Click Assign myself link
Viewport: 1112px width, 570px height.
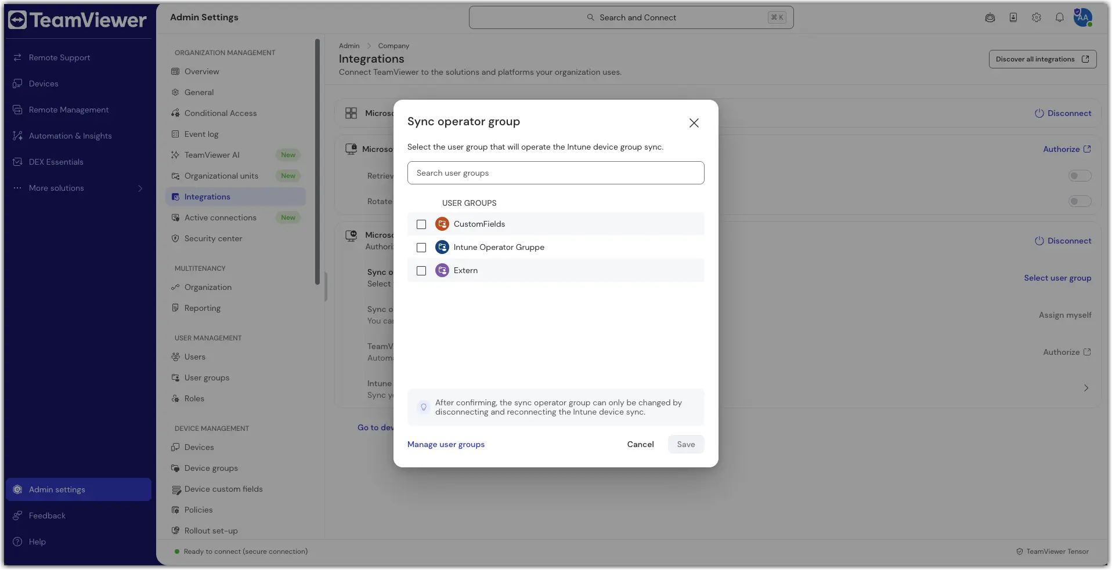pos(1065,315)
